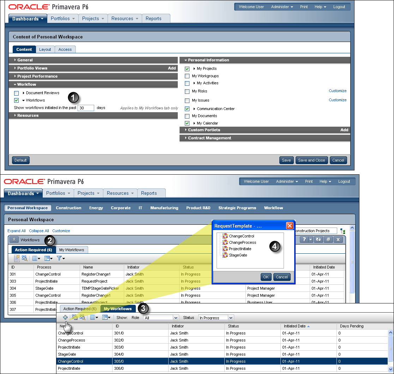Click the workflow magnifier icon in My Workflows toolbar

[x=83, y=317]
